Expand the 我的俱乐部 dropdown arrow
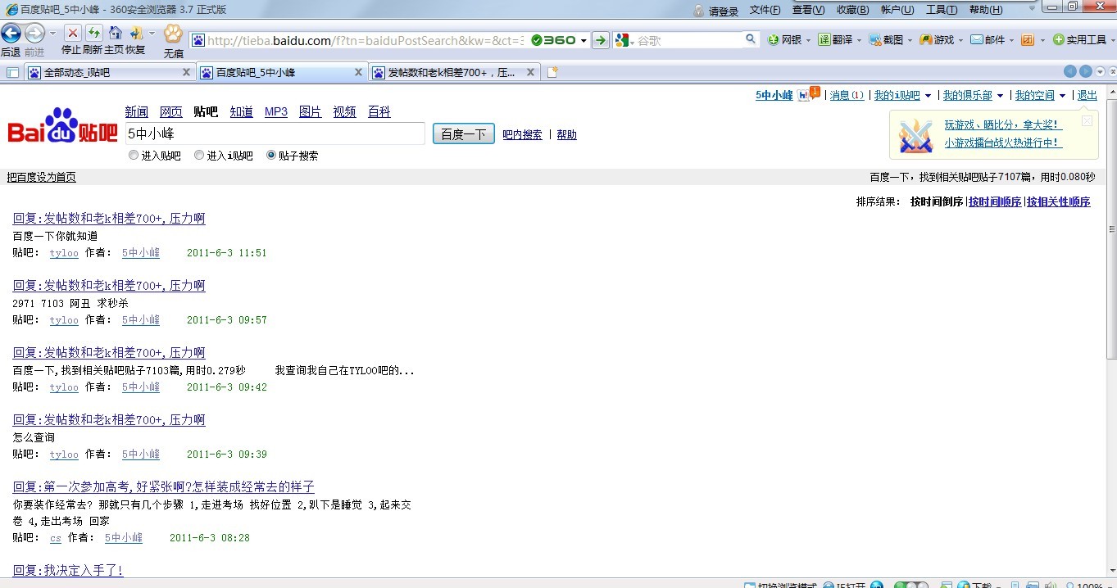Screen dimensions: 1117x588 coord(1000,96)
